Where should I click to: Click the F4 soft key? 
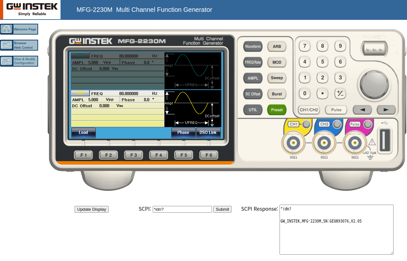(x=159, y=155)
